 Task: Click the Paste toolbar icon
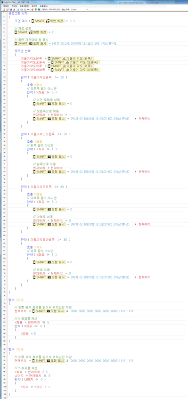click(x=25, y=9)
